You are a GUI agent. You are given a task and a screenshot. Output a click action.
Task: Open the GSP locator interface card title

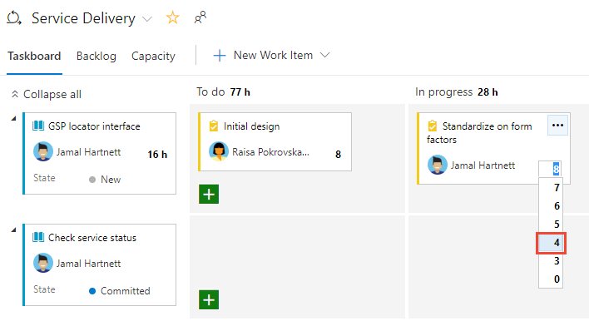point(94,126)
